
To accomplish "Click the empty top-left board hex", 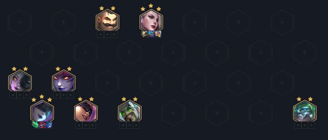I will (20, 22).
